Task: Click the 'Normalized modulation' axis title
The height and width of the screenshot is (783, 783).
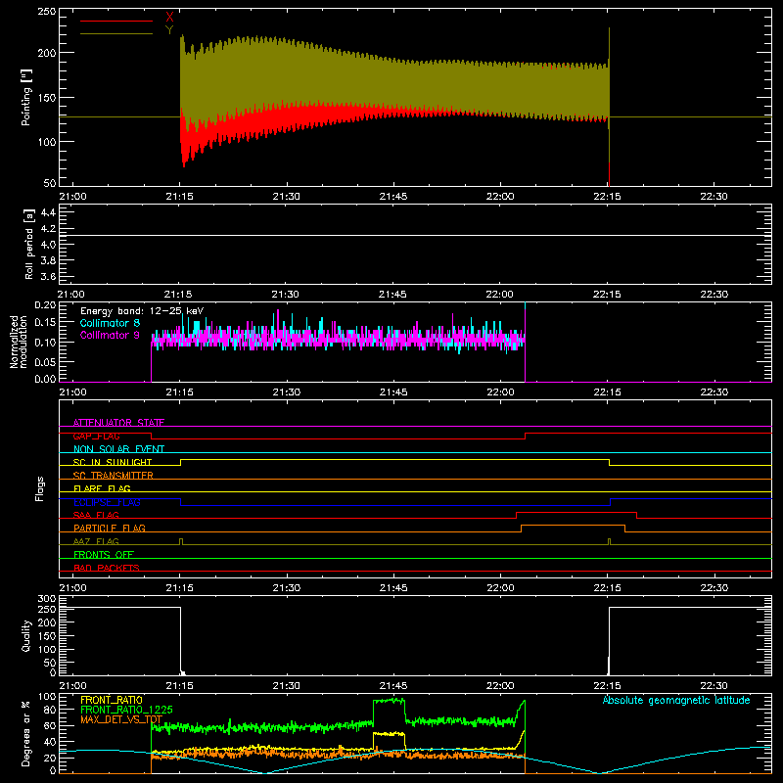Action: pyautogui.click(x=19, y=342)
